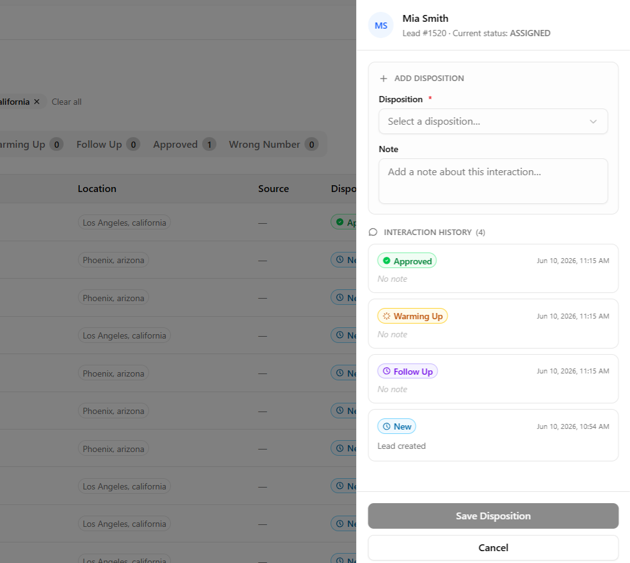Click the No note text under Warming Up
The image size is (630, 563).
pos(392,335)
